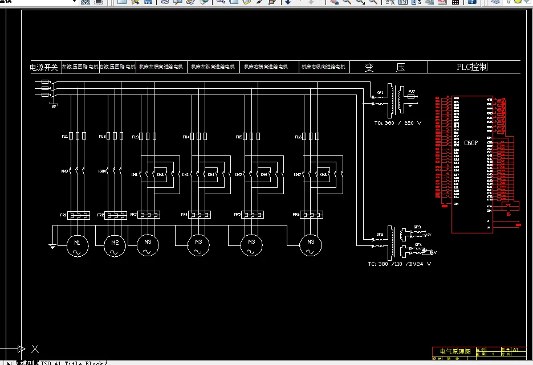
Task: Click the Zoom Realtime magnifier icon
Action: [347, 2]
